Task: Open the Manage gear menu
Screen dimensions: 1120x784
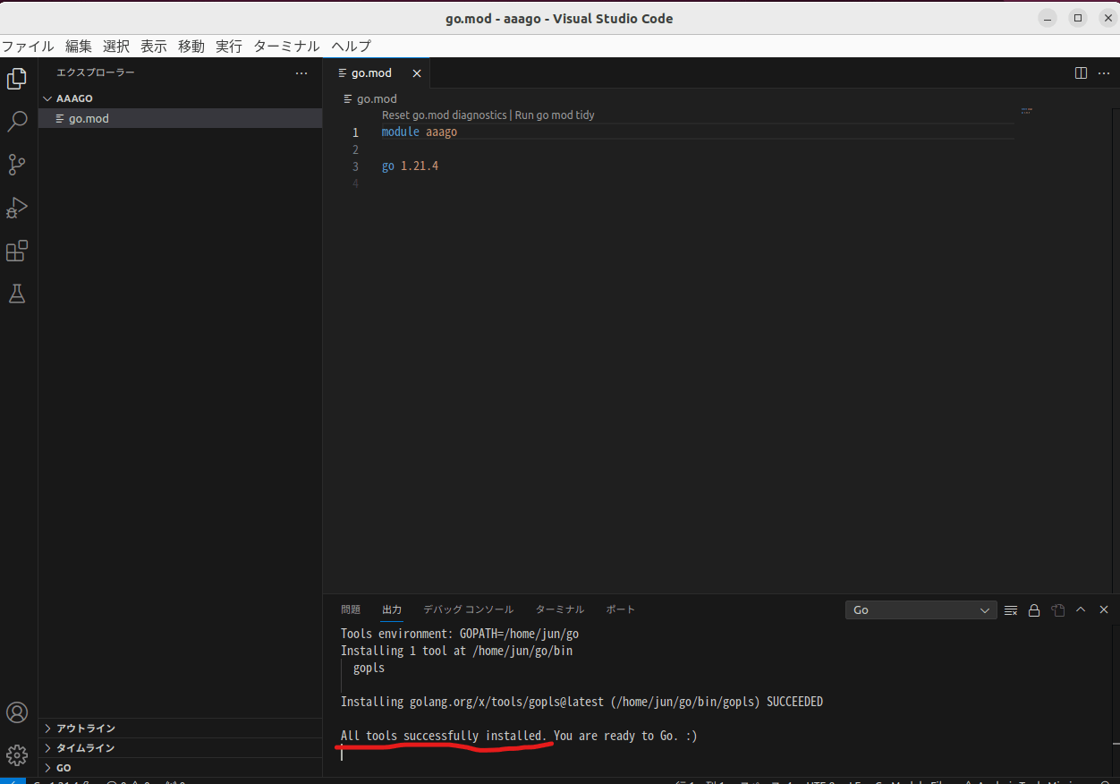Action: tap(17, 755)
